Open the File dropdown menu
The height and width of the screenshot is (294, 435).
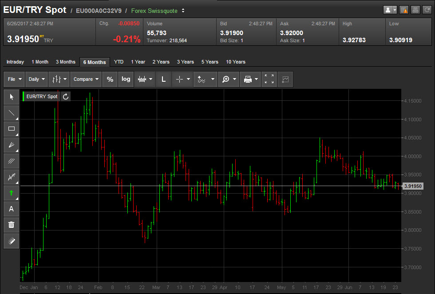[x=14, y=79]
